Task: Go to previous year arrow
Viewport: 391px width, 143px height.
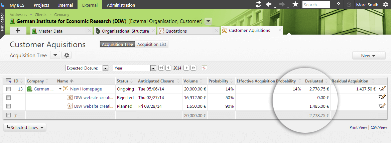Action: (168, 68)
